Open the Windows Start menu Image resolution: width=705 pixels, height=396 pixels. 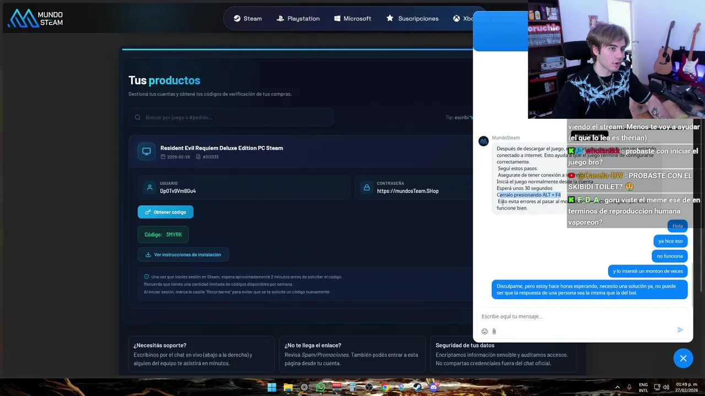pos(272,387)
